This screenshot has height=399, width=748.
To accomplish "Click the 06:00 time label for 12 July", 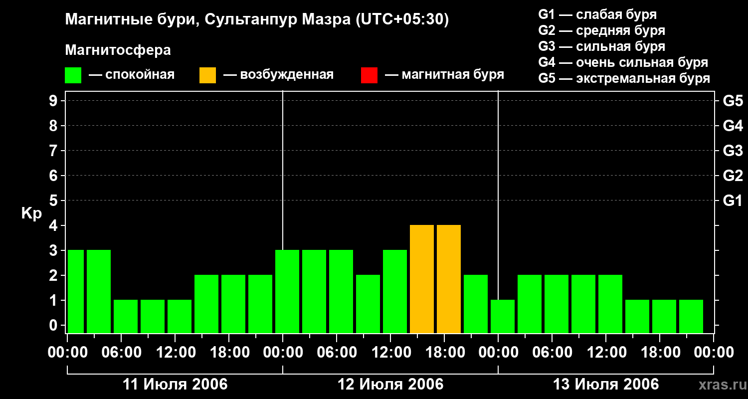I will (x=337, y=352).
